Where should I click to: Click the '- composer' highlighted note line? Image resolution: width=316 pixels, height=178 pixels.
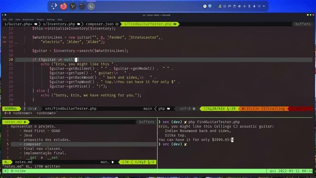pyautogui.click(x=83, y=144)
